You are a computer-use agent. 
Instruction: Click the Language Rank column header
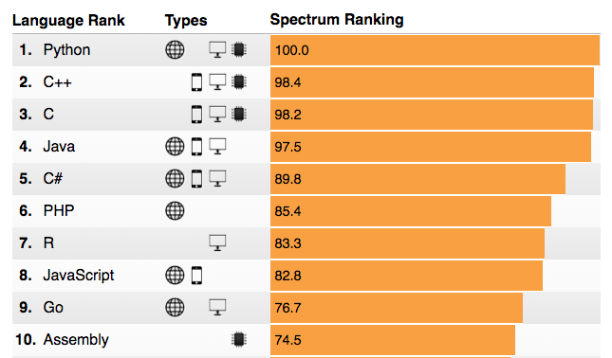click(x=68, y=20)
